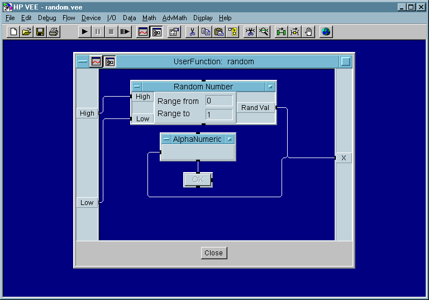Toggle panel view in main toolbar
The height and width of the screenshot is (300, 429).
(x=143, y=32)
